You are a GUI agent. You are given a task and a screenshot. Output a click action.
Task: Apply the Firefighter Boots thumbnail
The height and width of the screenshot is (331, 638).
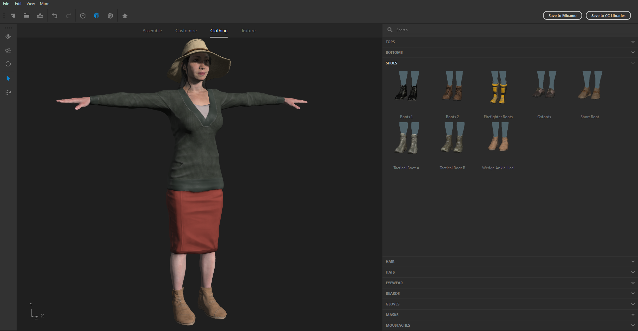pos(498,87)
